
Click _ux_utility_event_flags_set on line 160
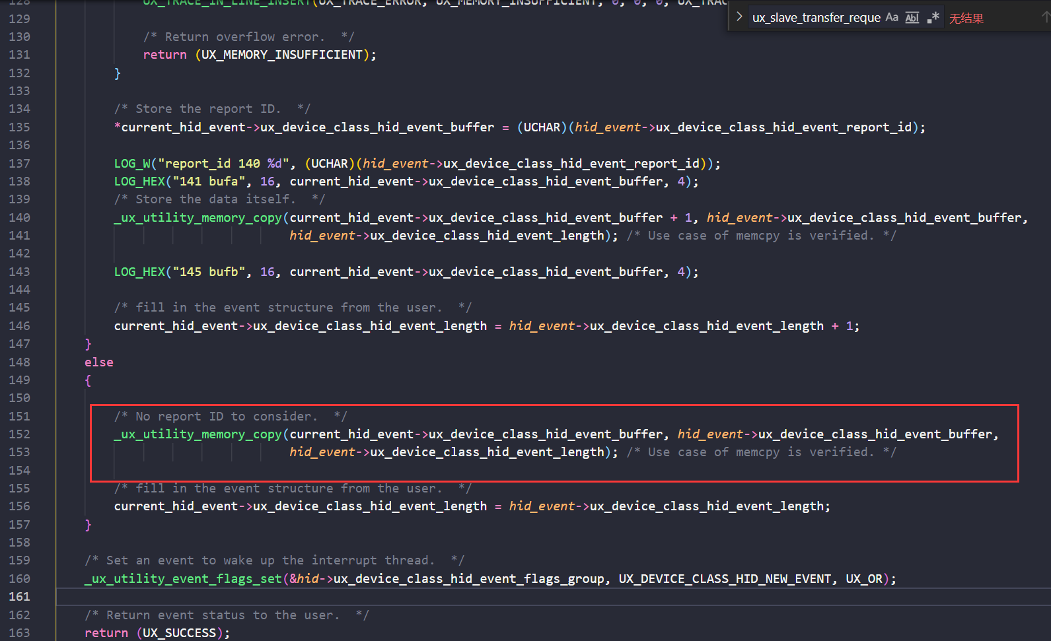coord(183,579)
